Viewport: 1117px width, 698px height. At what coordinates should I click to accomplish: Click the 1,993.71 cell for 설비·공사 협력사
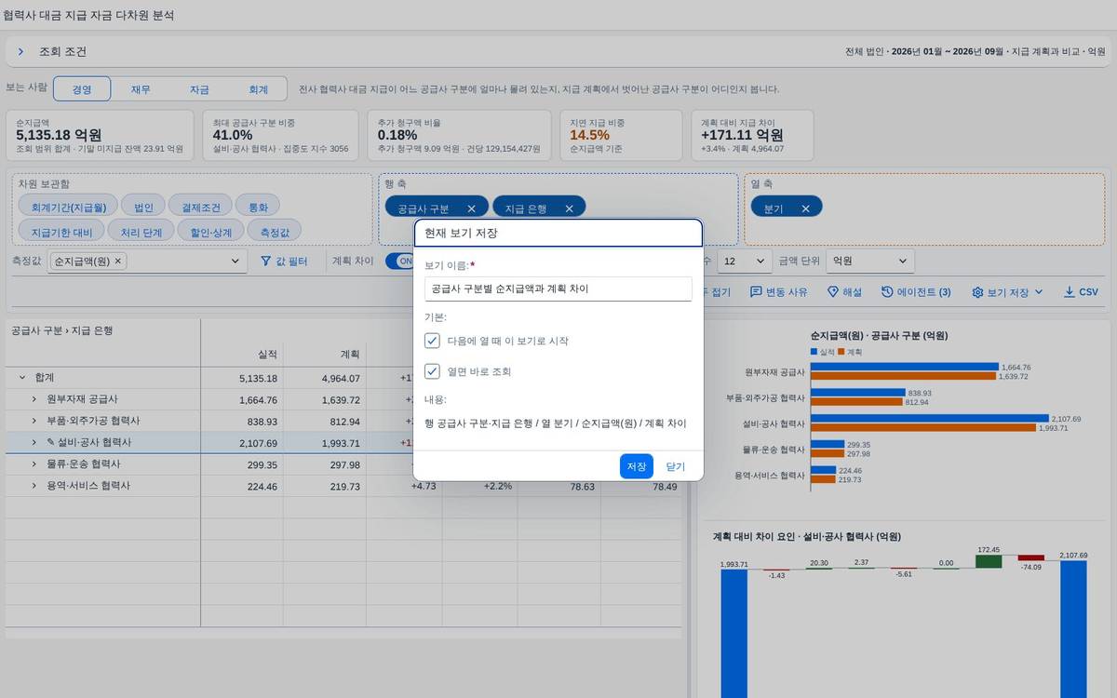tap(325, 442)
